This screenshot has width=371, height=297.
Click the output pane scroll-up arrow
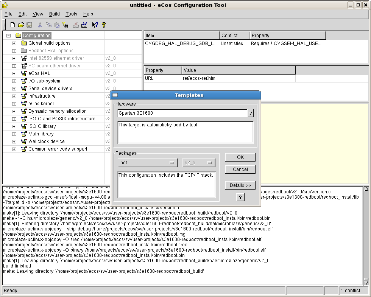click(366, 188)
